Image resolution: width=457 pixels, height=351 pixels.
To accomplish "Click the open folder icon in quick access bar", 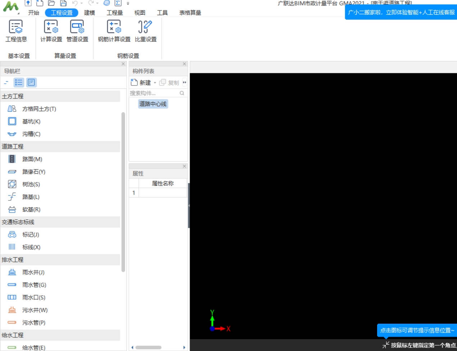I will coord(51,3).
